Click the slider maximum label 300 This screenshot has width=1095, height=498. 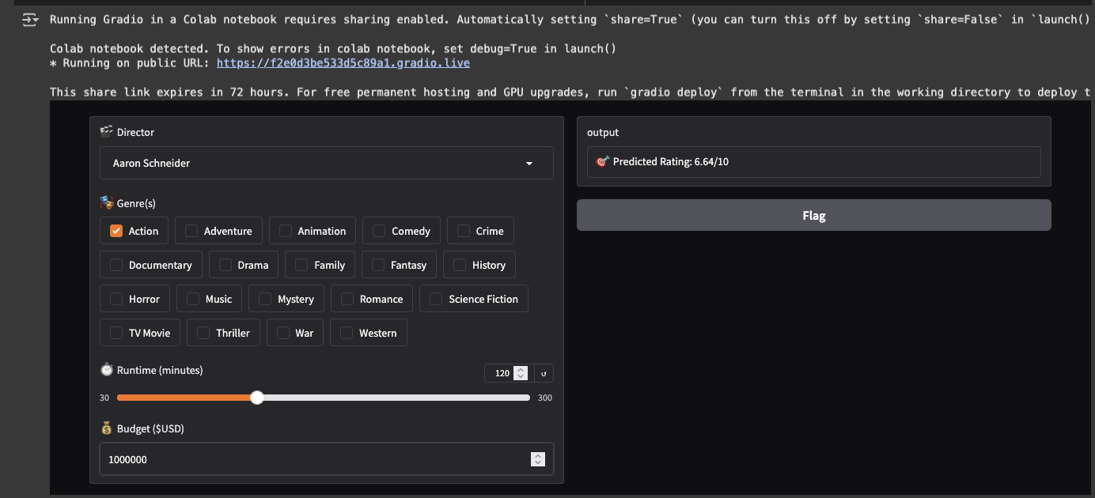tap(544, 398)
